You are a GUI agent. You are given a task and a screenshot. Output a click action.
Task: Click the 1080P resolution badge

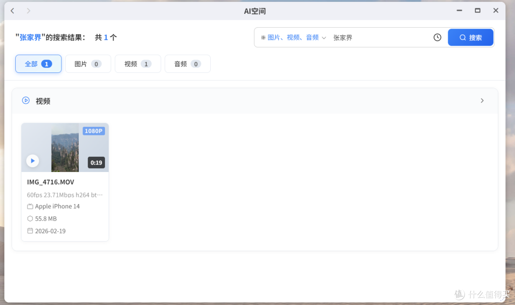(x=93, y=131)
